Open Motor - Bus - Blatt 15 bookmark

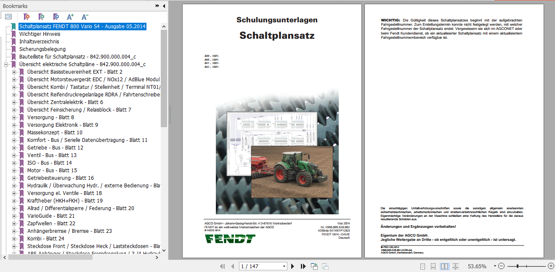pyautogui.click(x=52, y=171)
